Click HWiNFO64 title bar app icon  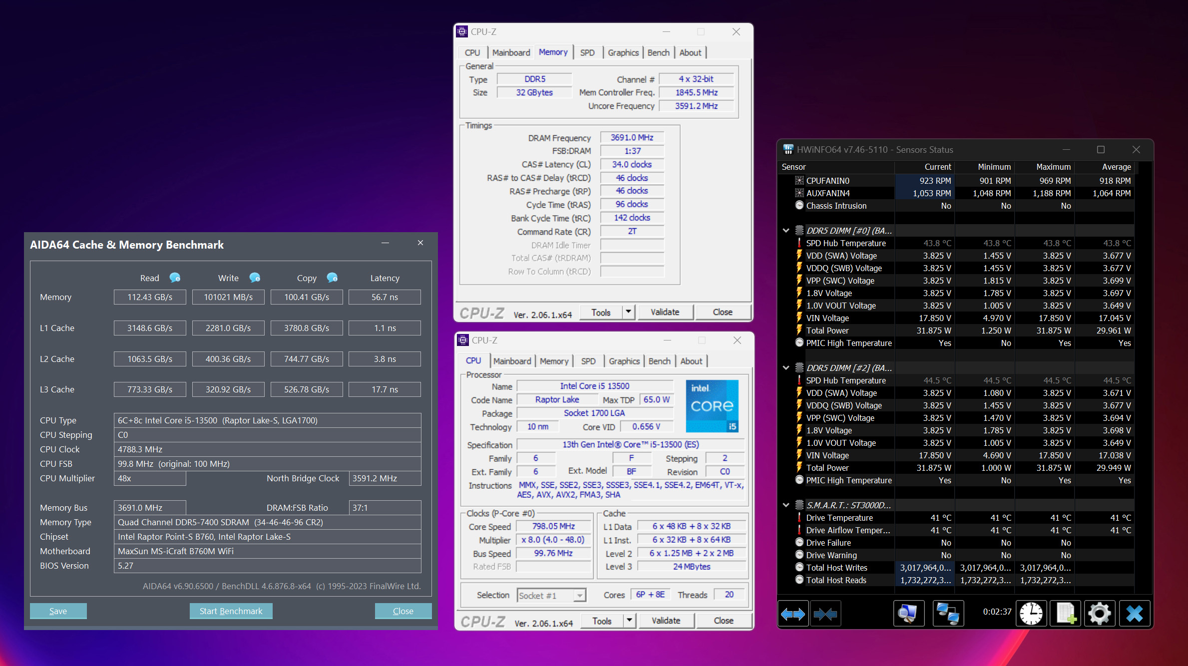[x=789, y=149]
